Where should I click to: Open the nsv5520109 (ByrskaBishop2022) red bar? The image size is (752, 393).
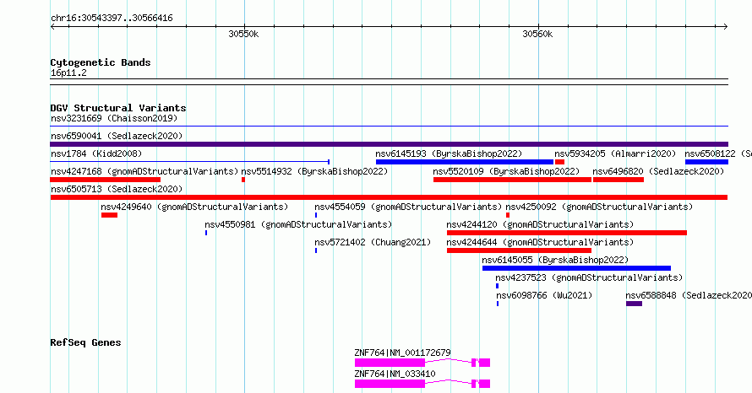tap(512, 180)
